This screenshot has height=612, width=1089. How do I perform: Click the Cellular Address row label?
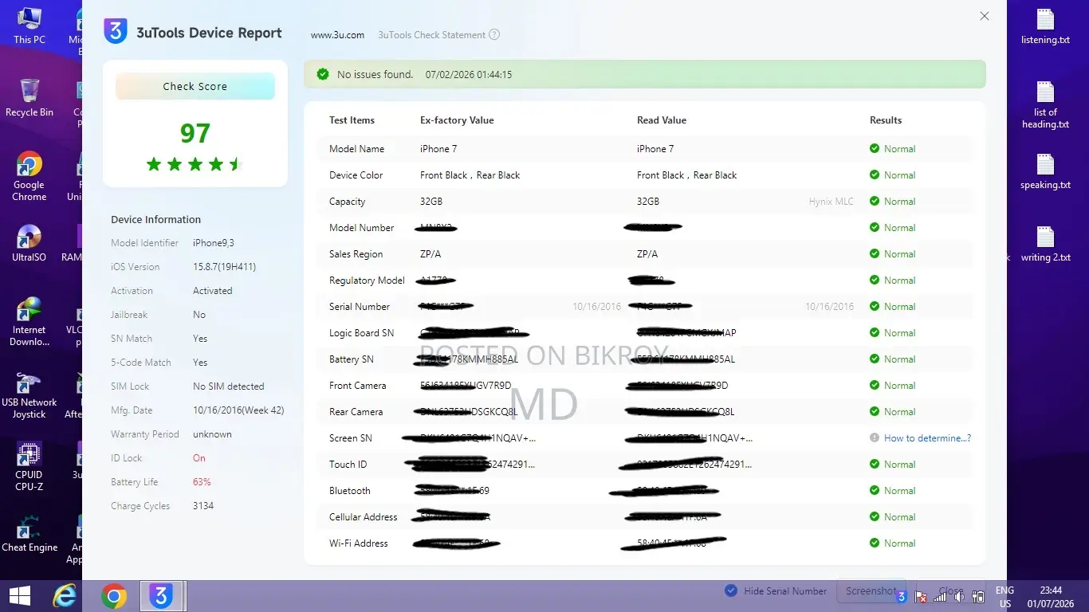pos(363,517)
